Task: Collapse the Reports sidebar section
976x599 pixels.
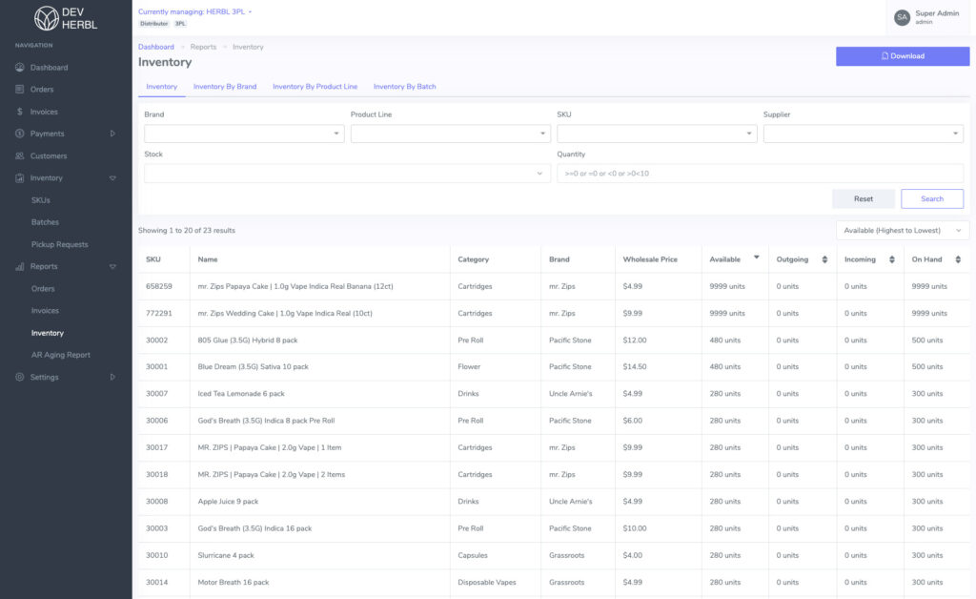Action: pos(112,266)
